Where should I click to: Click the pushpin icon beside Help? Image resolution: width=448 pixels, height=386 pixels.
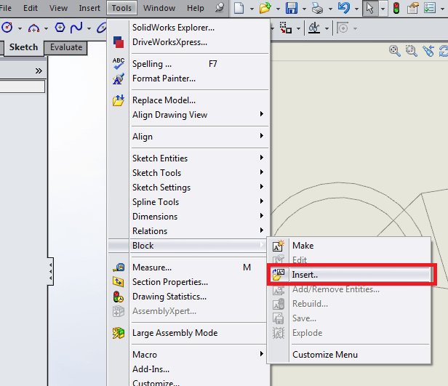pyautogui.click(x=220, y=8)
